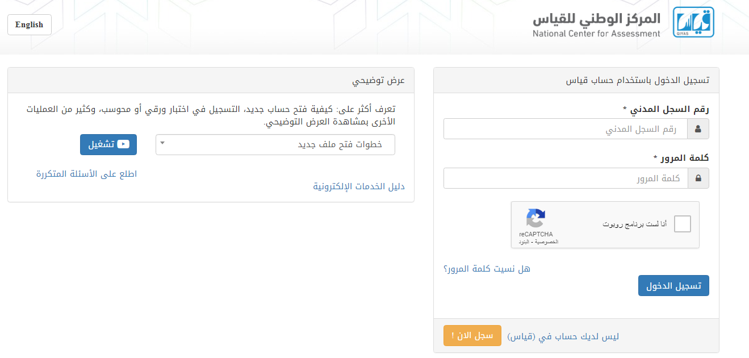Click the reCAPTCHA logo
749x358 pixels.
point(535,219)
